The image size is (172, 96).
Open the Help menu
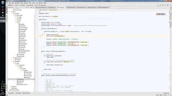(x=45, y=3)
